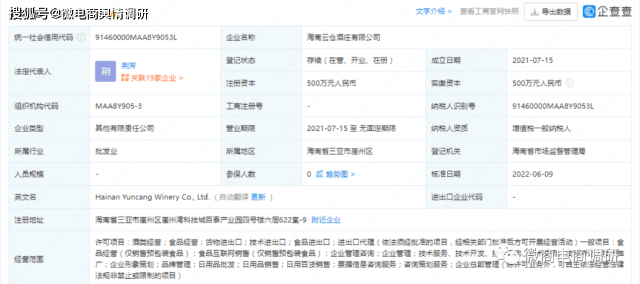640x284 pixels.
Task: Click organization code MAA8Y905-3
Action: click(x=119, y=106)
